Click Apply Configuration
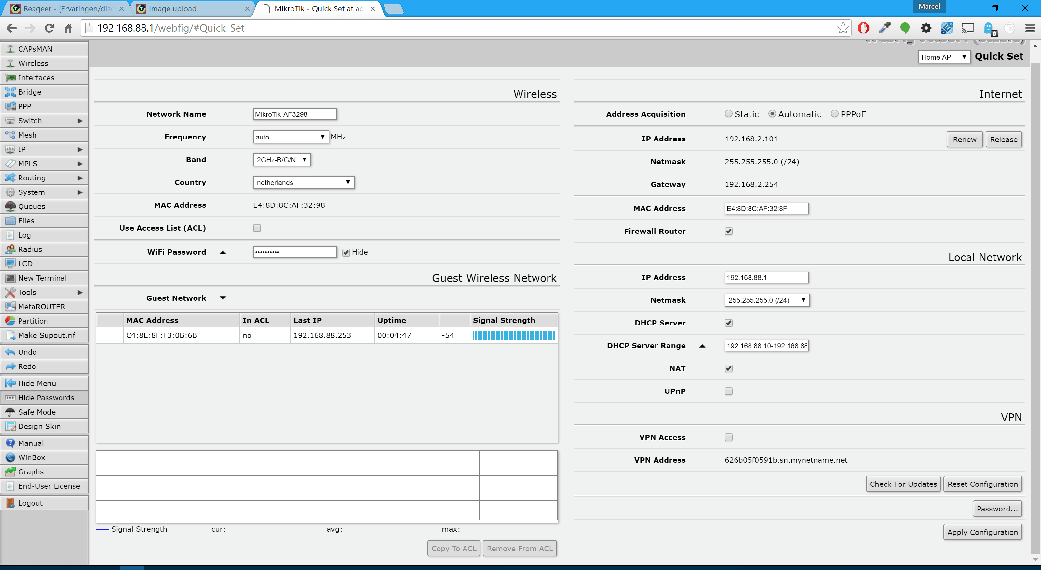Screen dimensions: 1041x570 [982, 532]
